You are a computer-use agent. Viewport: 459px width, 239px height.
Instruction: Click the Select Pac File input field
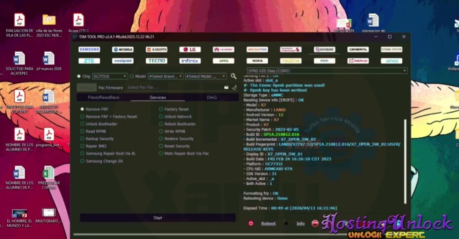click(175, 87)
